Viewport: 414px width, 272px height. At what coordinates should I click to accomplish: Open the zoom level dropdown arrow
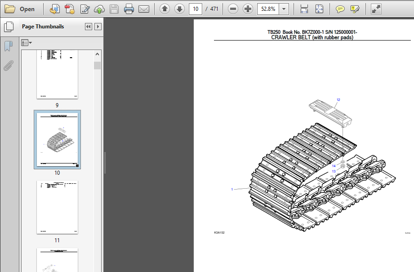pyautogui.click(x=284, y=9)
